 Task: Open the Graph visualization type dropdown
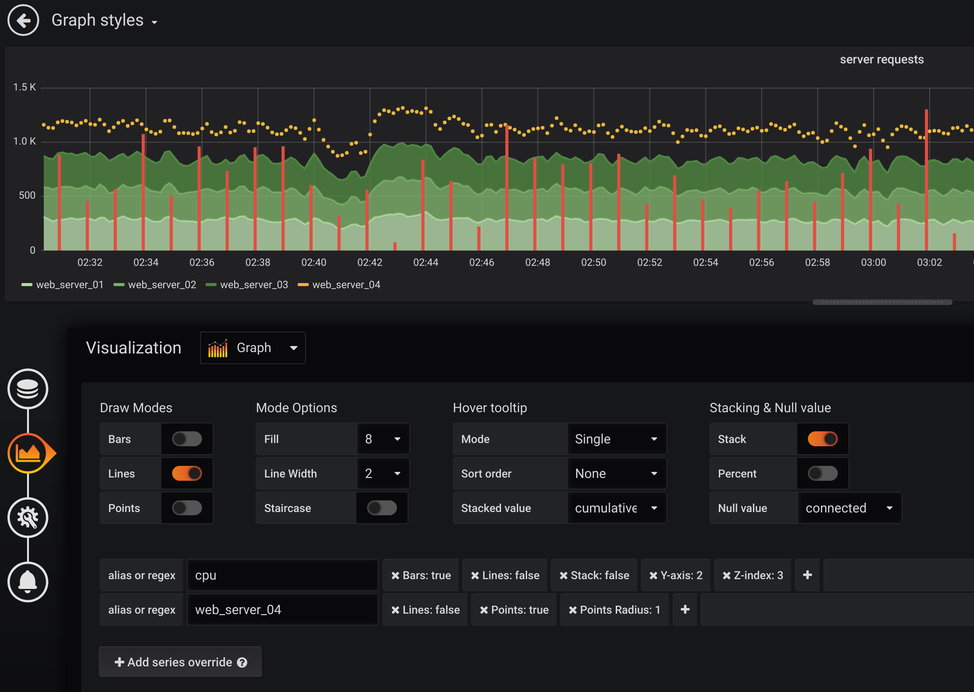[253, 348]
